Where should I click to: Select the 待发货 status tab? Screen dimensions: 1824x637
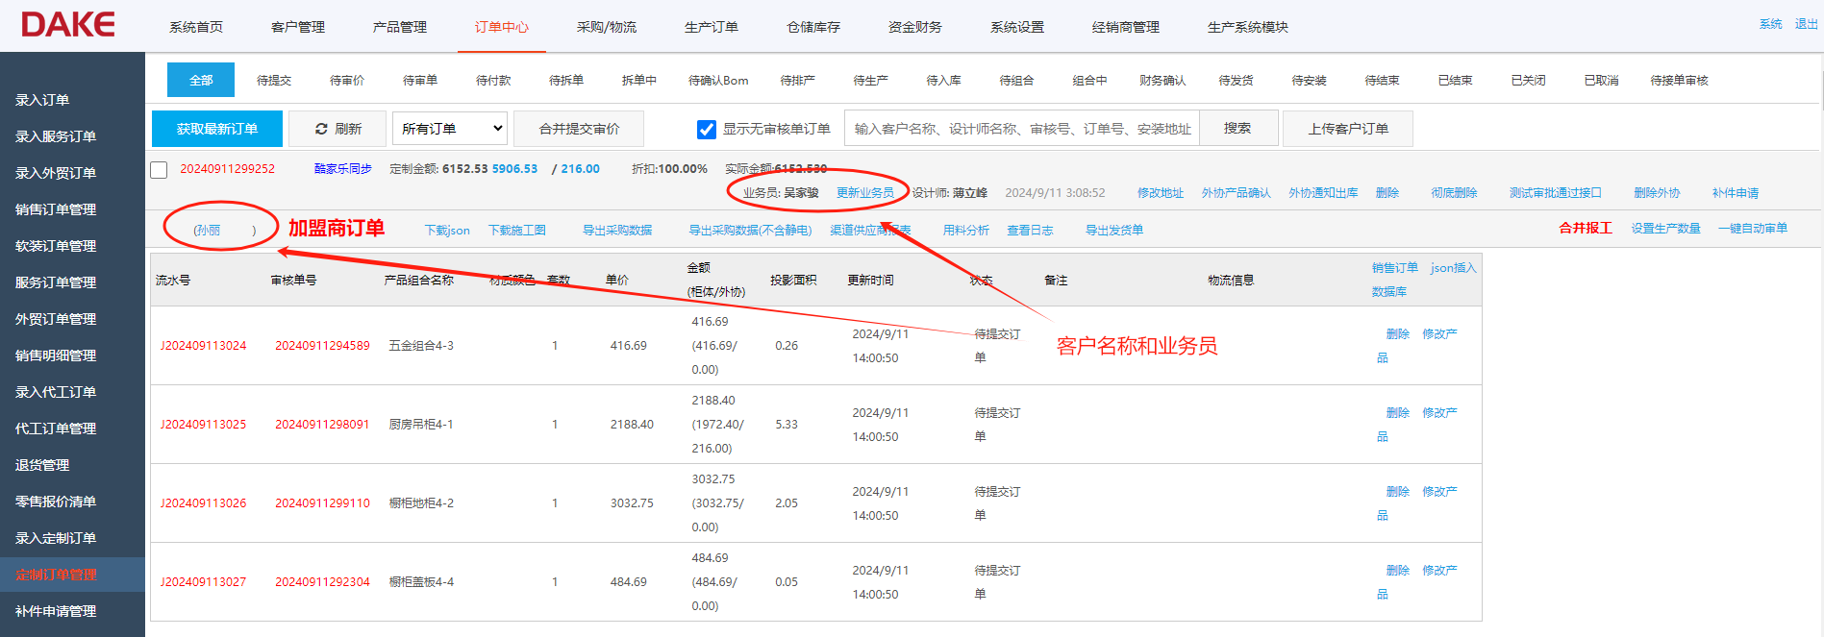pyautogui.click(x=1236, y=81)
